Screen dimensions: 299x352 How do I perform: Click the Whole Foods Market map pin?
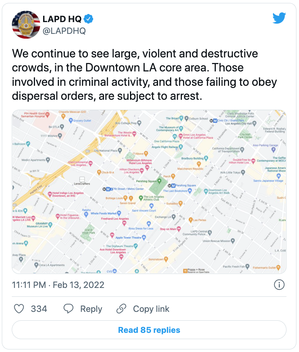119,213
